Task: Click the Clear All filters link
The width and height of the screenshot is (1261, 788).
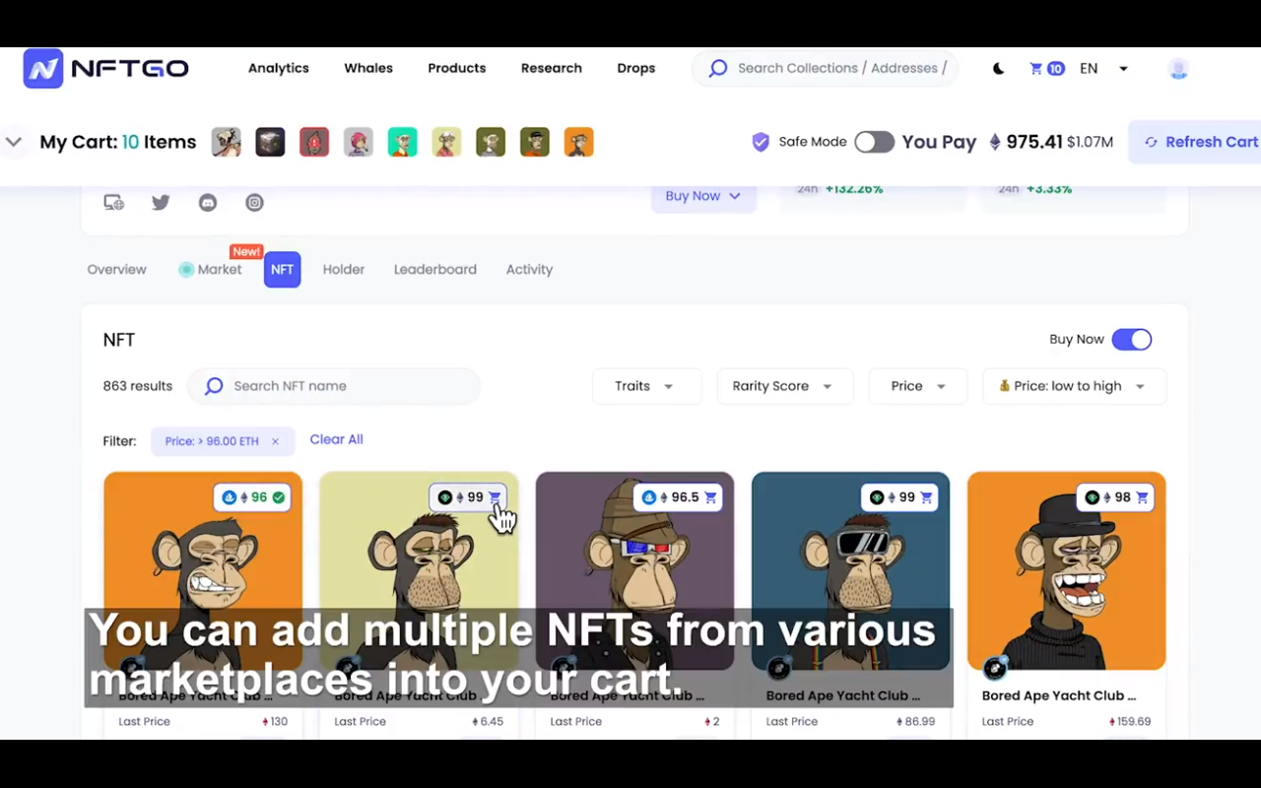Action: coord(336,439)
